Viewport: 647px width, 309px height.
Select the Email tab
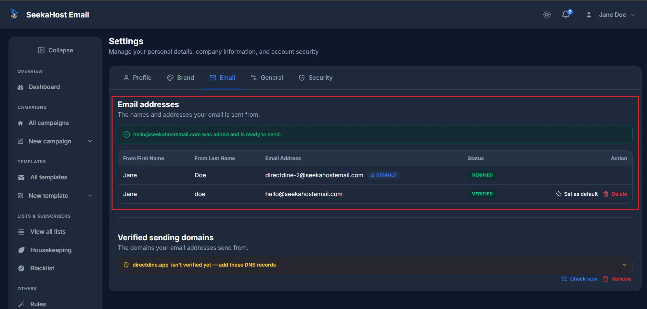pyautogui.click(x=222, y=78)
